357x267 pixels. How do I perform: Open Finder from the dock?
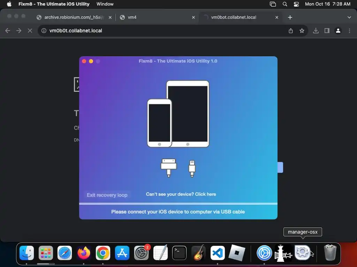[x=26, y=253]
